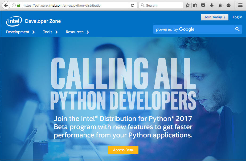Click the browser URL address bar

(x=75, y=5)
